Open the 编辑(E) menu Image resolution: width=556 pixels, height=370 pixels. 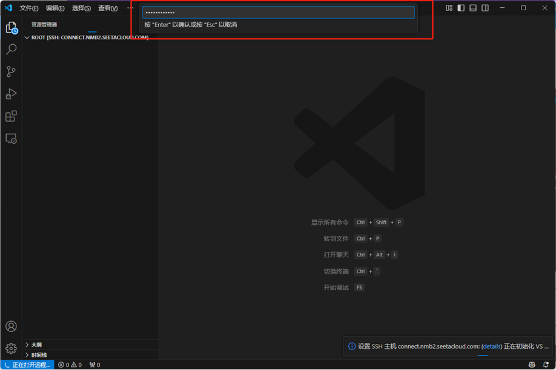(x=55, y=8)
